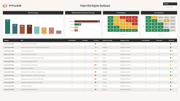Select 'Differing site conditions' risk row

point(90,68)
